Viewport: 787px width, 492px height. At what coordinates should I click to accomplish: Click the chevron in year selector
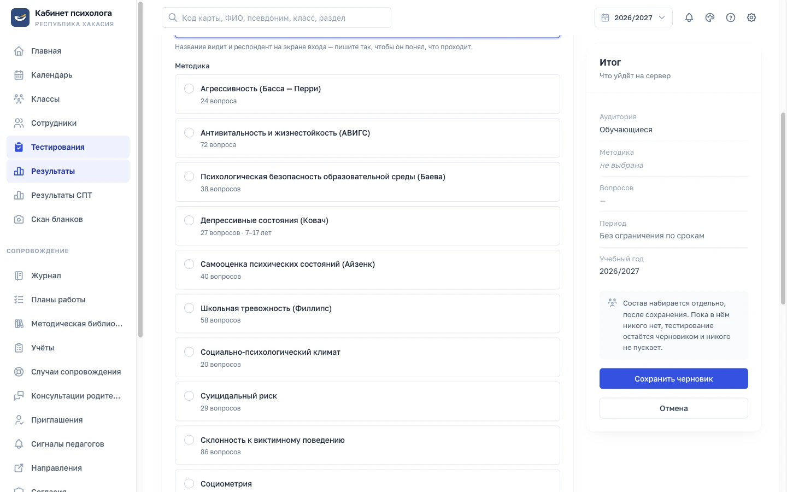tap(662, 17)
